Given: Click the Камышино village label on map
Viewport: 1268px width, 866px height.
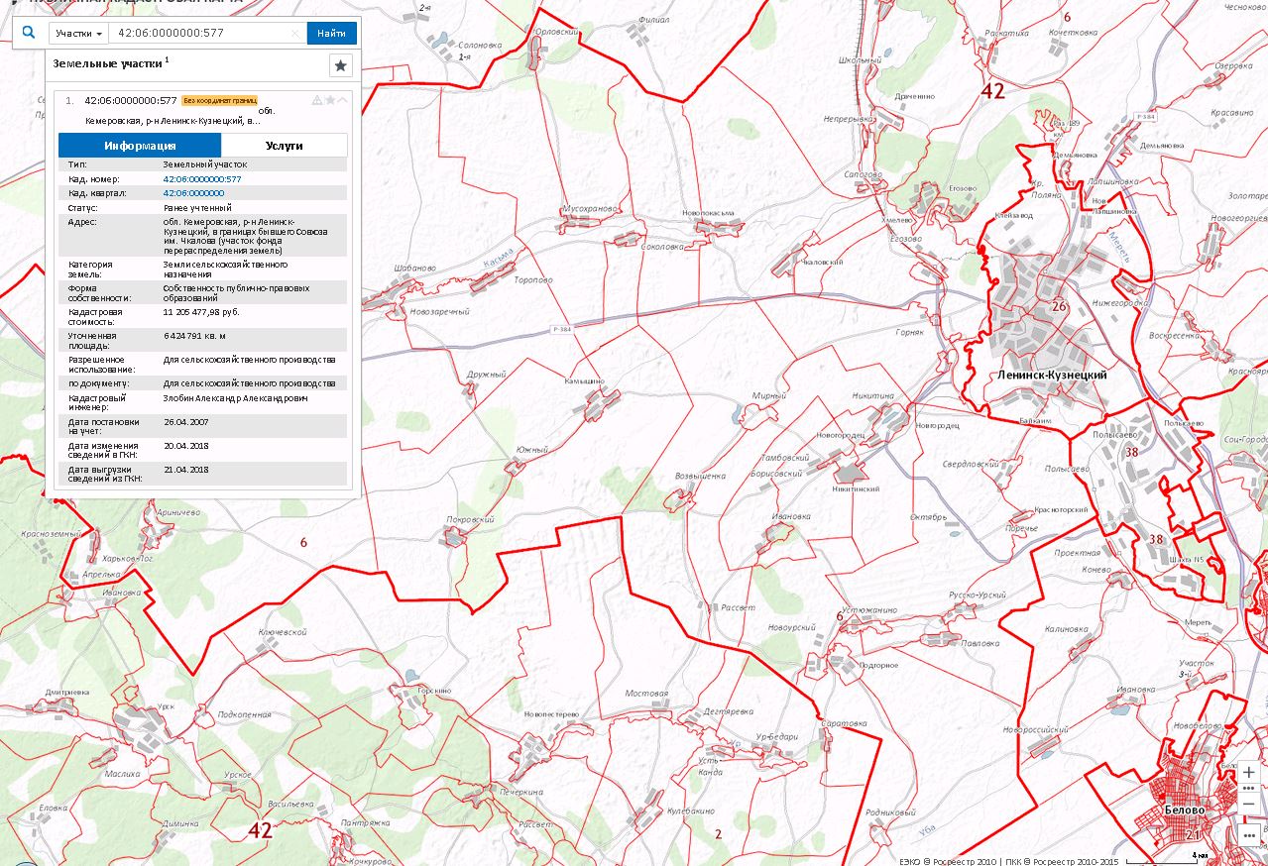Looking at the screenshot, I should coord(585,381).
